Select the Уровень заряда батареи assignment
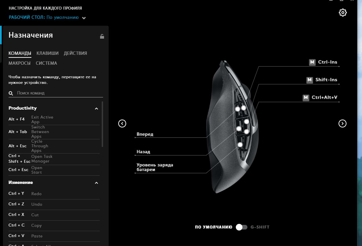The width and height of the screenshot is (362, 246). (155, 167)
